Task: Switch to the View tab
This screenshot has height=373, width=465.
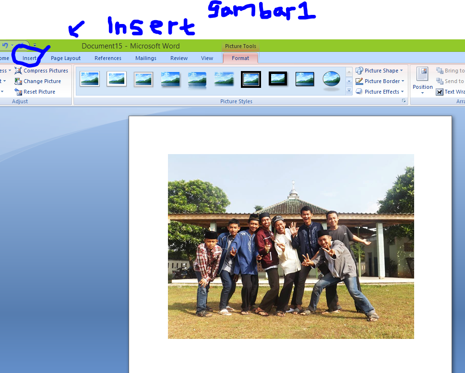Action: 207,58
